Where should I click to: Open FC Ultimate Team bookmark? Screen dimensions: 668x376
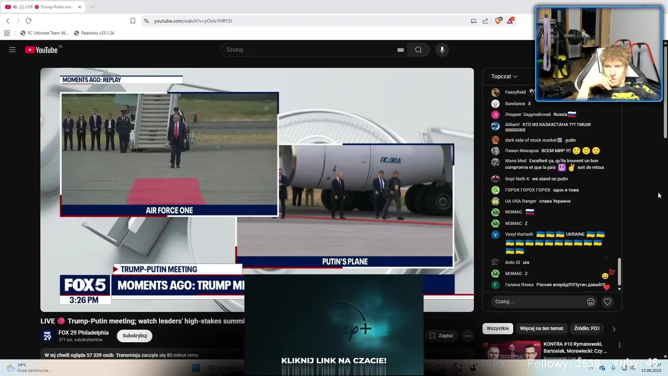point(44,33)
